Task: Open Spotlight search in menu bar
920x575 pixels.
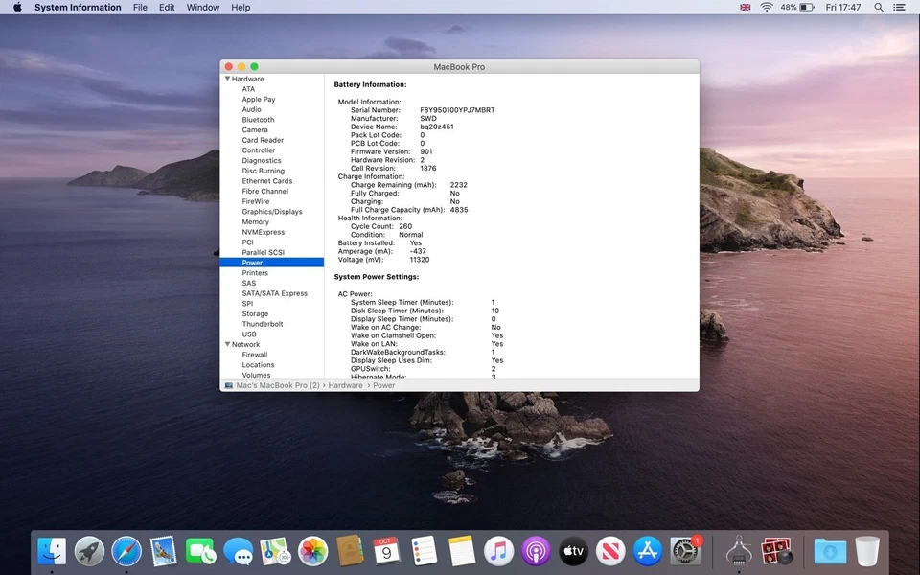Action: tap(879, 7)
